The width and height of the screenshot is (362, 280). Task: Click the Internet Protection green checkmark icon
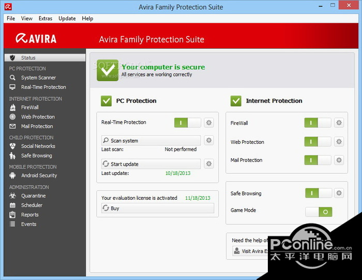tap(236, 101)
